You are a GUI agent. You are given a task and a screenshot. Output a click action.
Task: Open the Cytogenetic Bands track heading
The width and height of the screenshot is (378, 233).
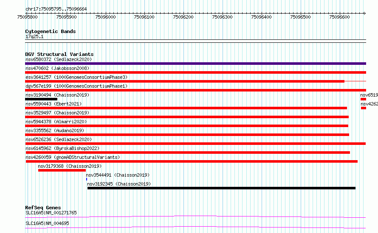click(51, 31)
